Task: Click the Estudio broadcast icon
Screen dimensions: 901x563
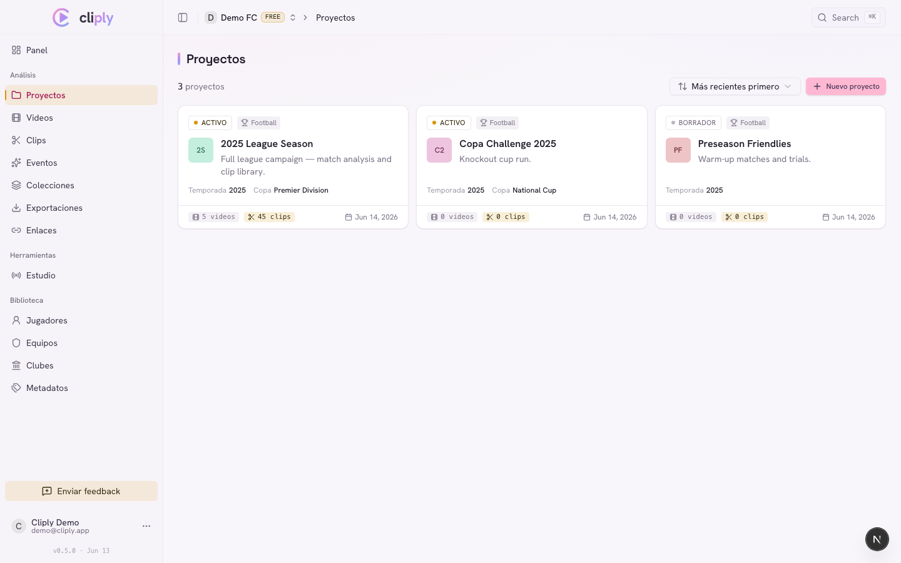Action: pyautogui.click(x=16, y=275)
